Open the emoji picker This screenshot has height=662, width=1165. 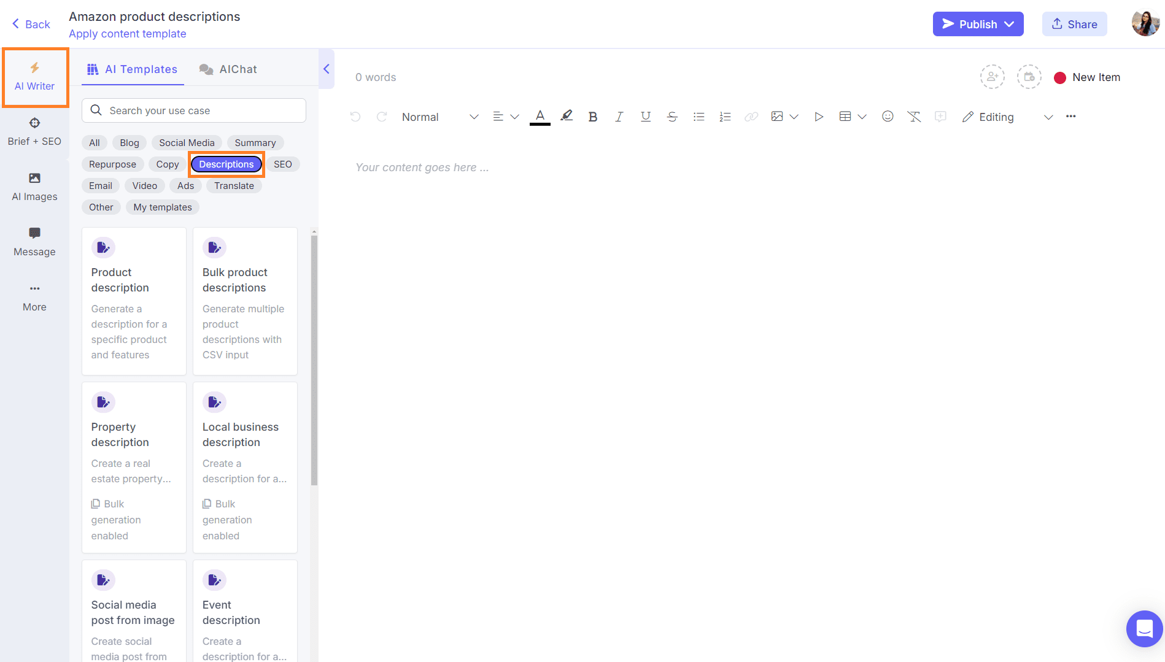(x=888, y=117)
